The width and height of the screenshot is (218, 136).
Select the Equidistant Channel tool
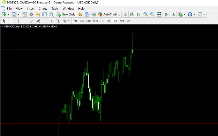click(38, 21)
